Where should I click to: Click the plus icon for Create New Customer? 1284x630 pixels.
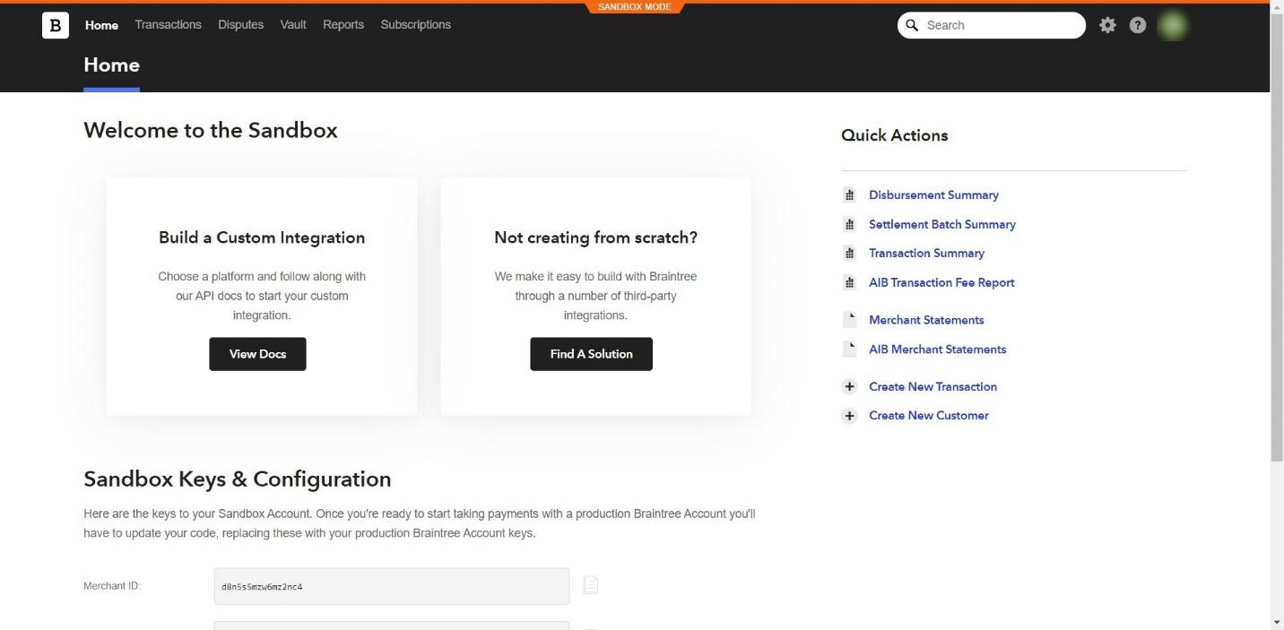(x=850, y=415)
